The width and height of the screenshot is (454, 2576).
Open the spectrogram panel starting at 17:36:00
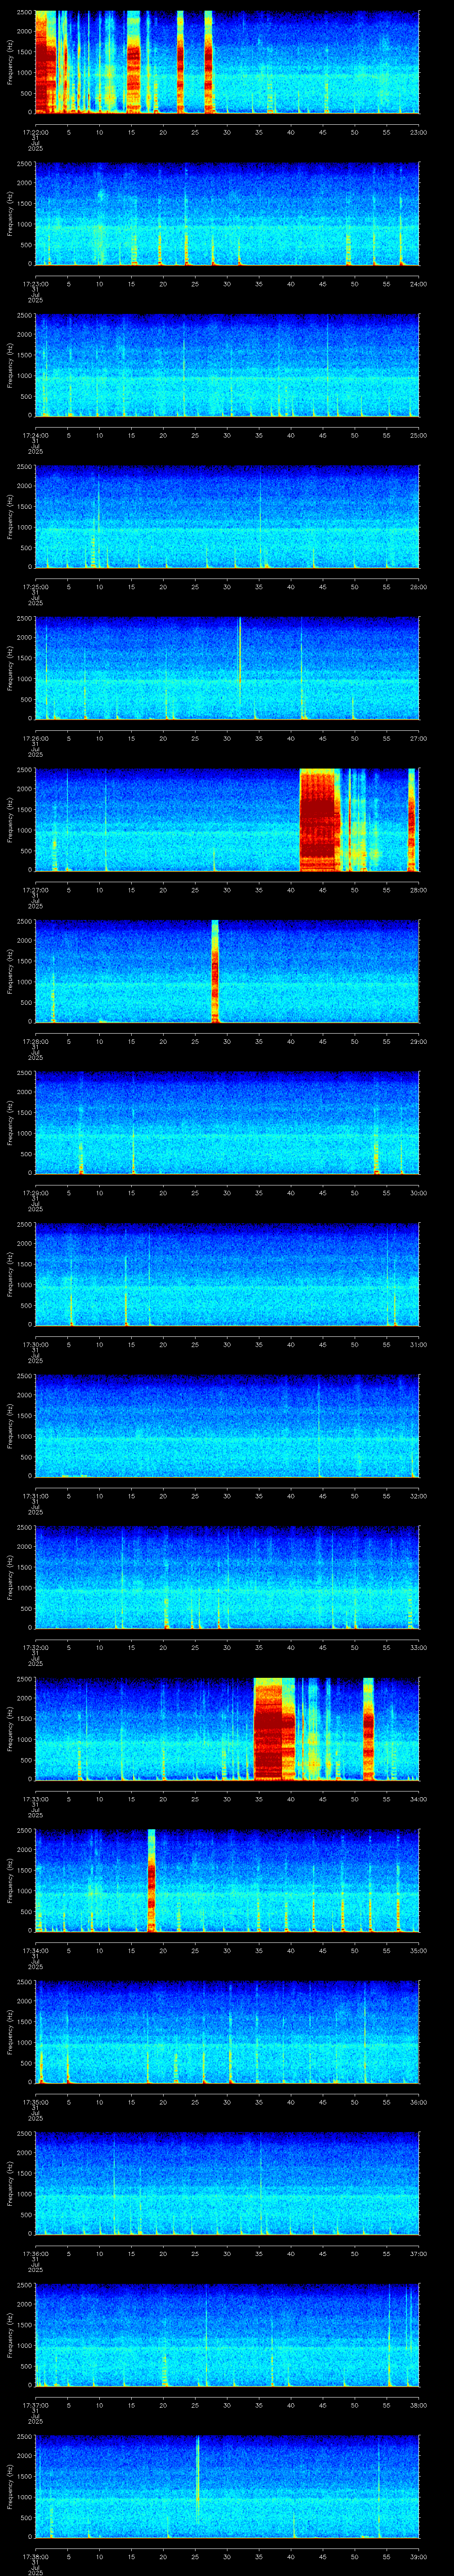click(x=227, y=2183)
